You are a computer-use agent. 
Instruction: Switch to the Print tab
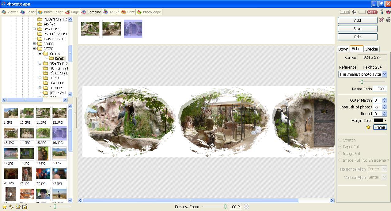(128, 12)
